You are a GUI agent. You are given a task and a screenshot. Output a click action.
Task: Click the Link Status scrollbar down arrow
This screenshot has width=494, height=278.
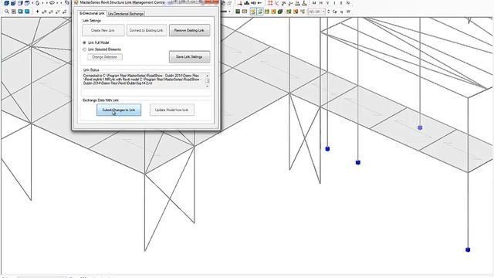(x=207, y=86)
